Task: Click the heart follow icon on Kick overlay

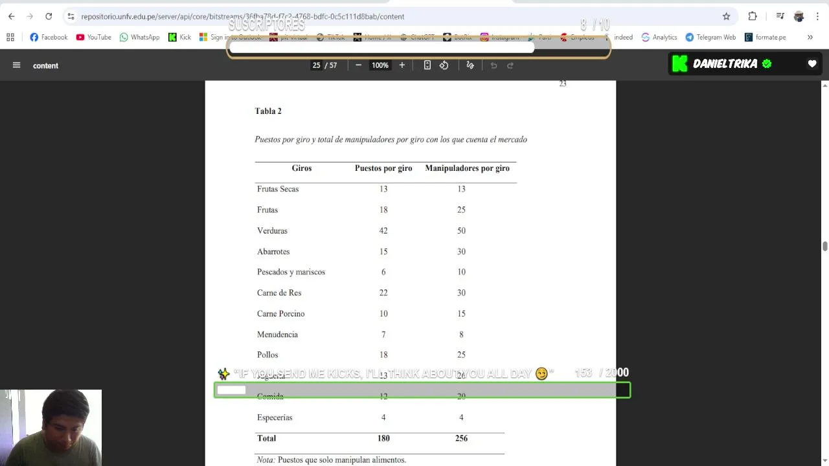Action: pos(812,63)
